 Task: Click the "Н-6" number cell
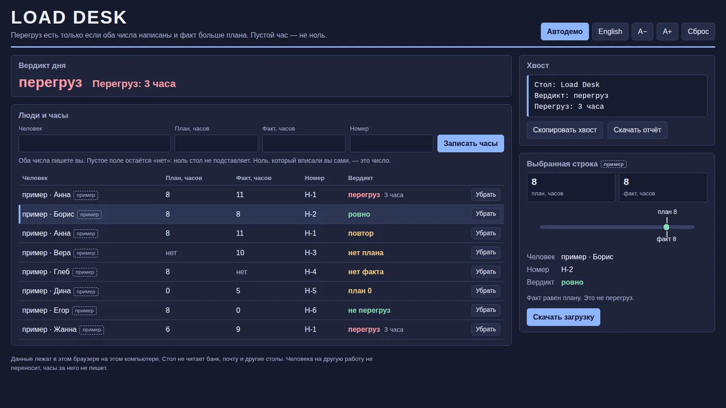tap(311, 310)
